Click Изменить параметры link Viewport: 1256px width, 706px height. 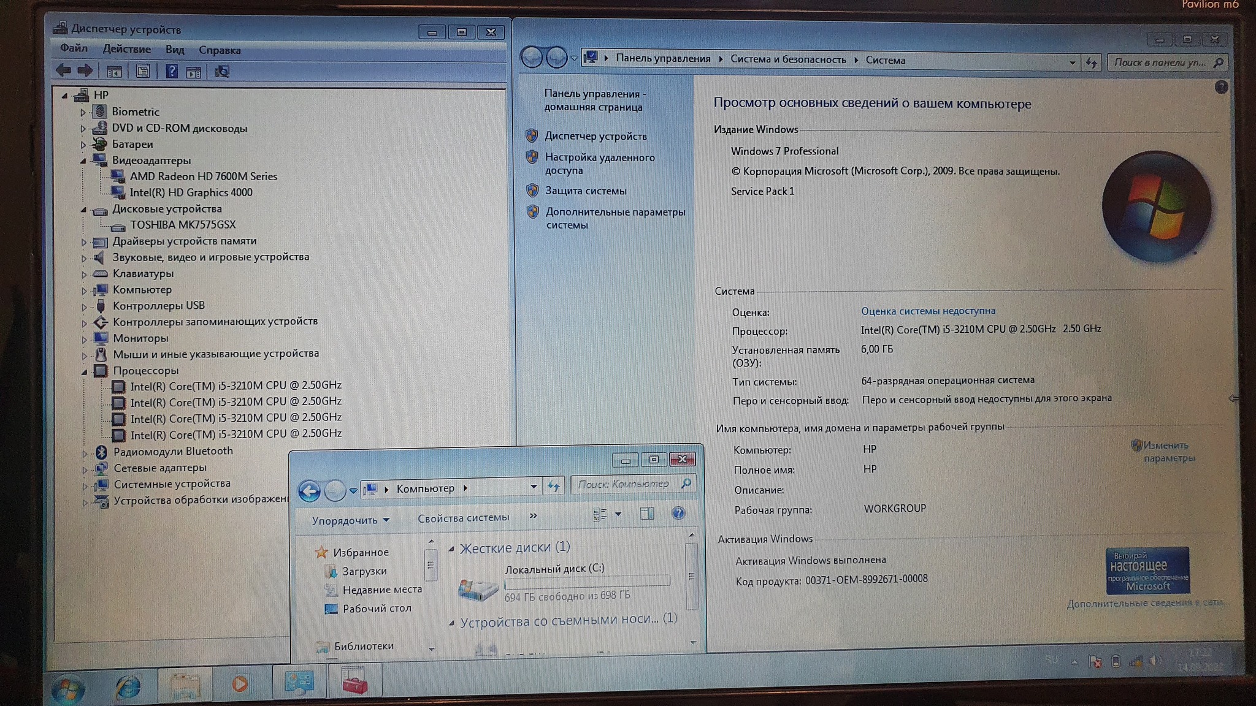[x=1168, y=451]
